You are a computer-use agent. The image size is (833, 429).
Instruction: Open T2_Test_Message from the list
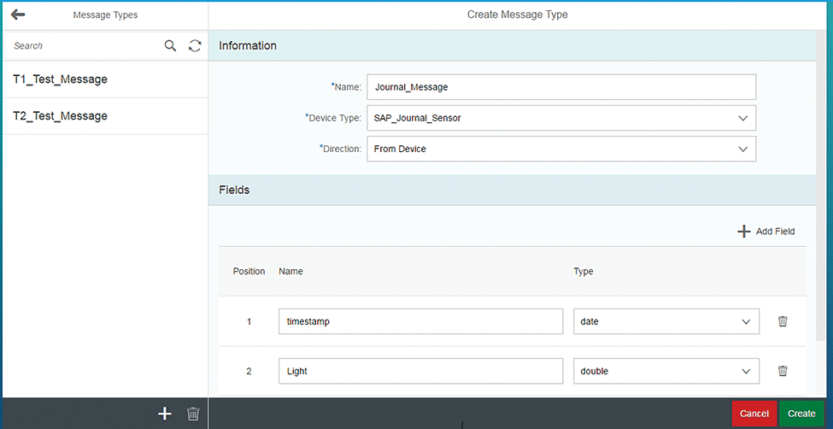60,116
